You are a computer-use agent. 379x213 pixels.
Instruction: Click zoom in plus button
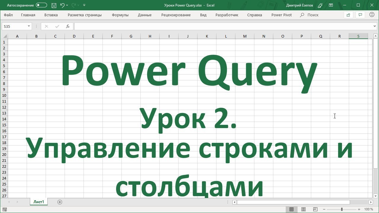point(359,209)
